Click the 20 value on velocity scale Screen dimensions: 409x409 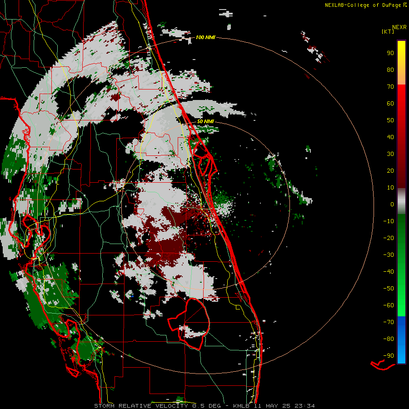point(390,170)
